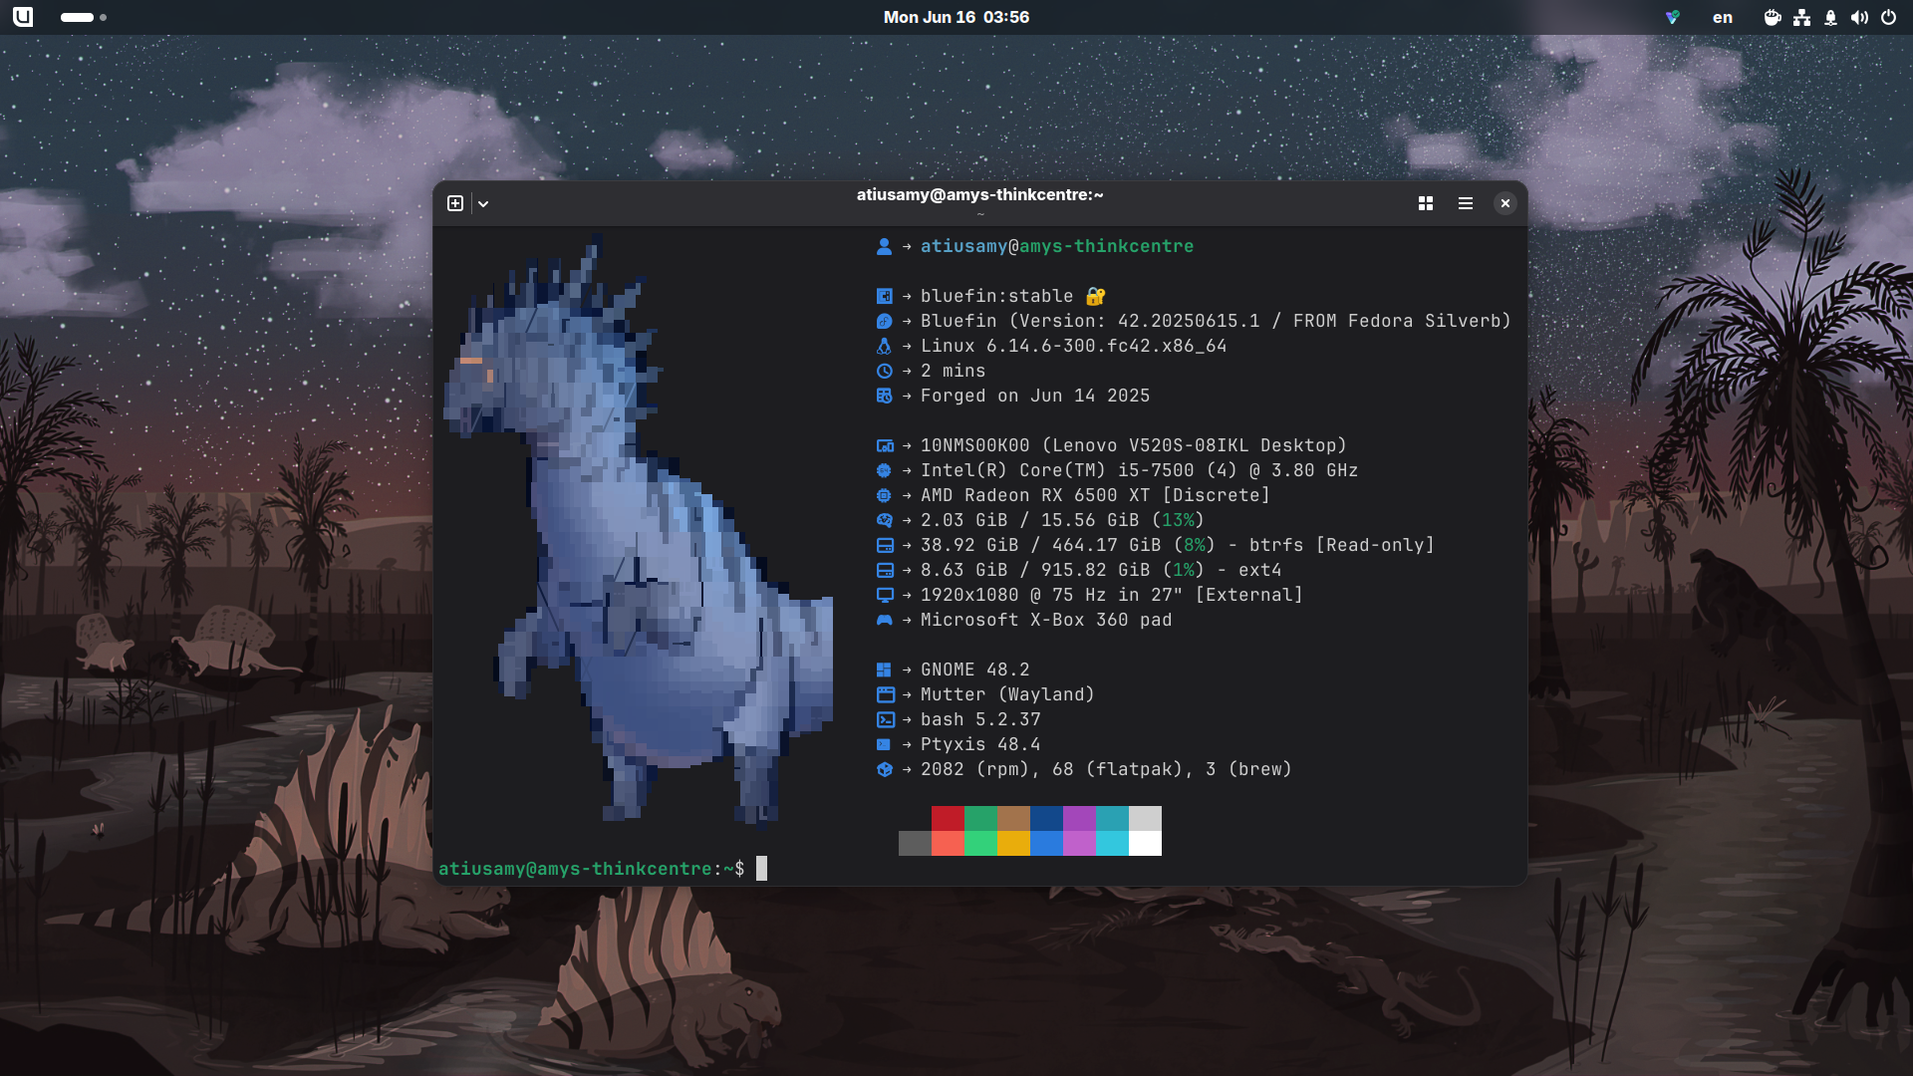Click the icon next to bluefin:stable
The width and height of the screenshot is (1913, 1076).
[x=884, y=296]
